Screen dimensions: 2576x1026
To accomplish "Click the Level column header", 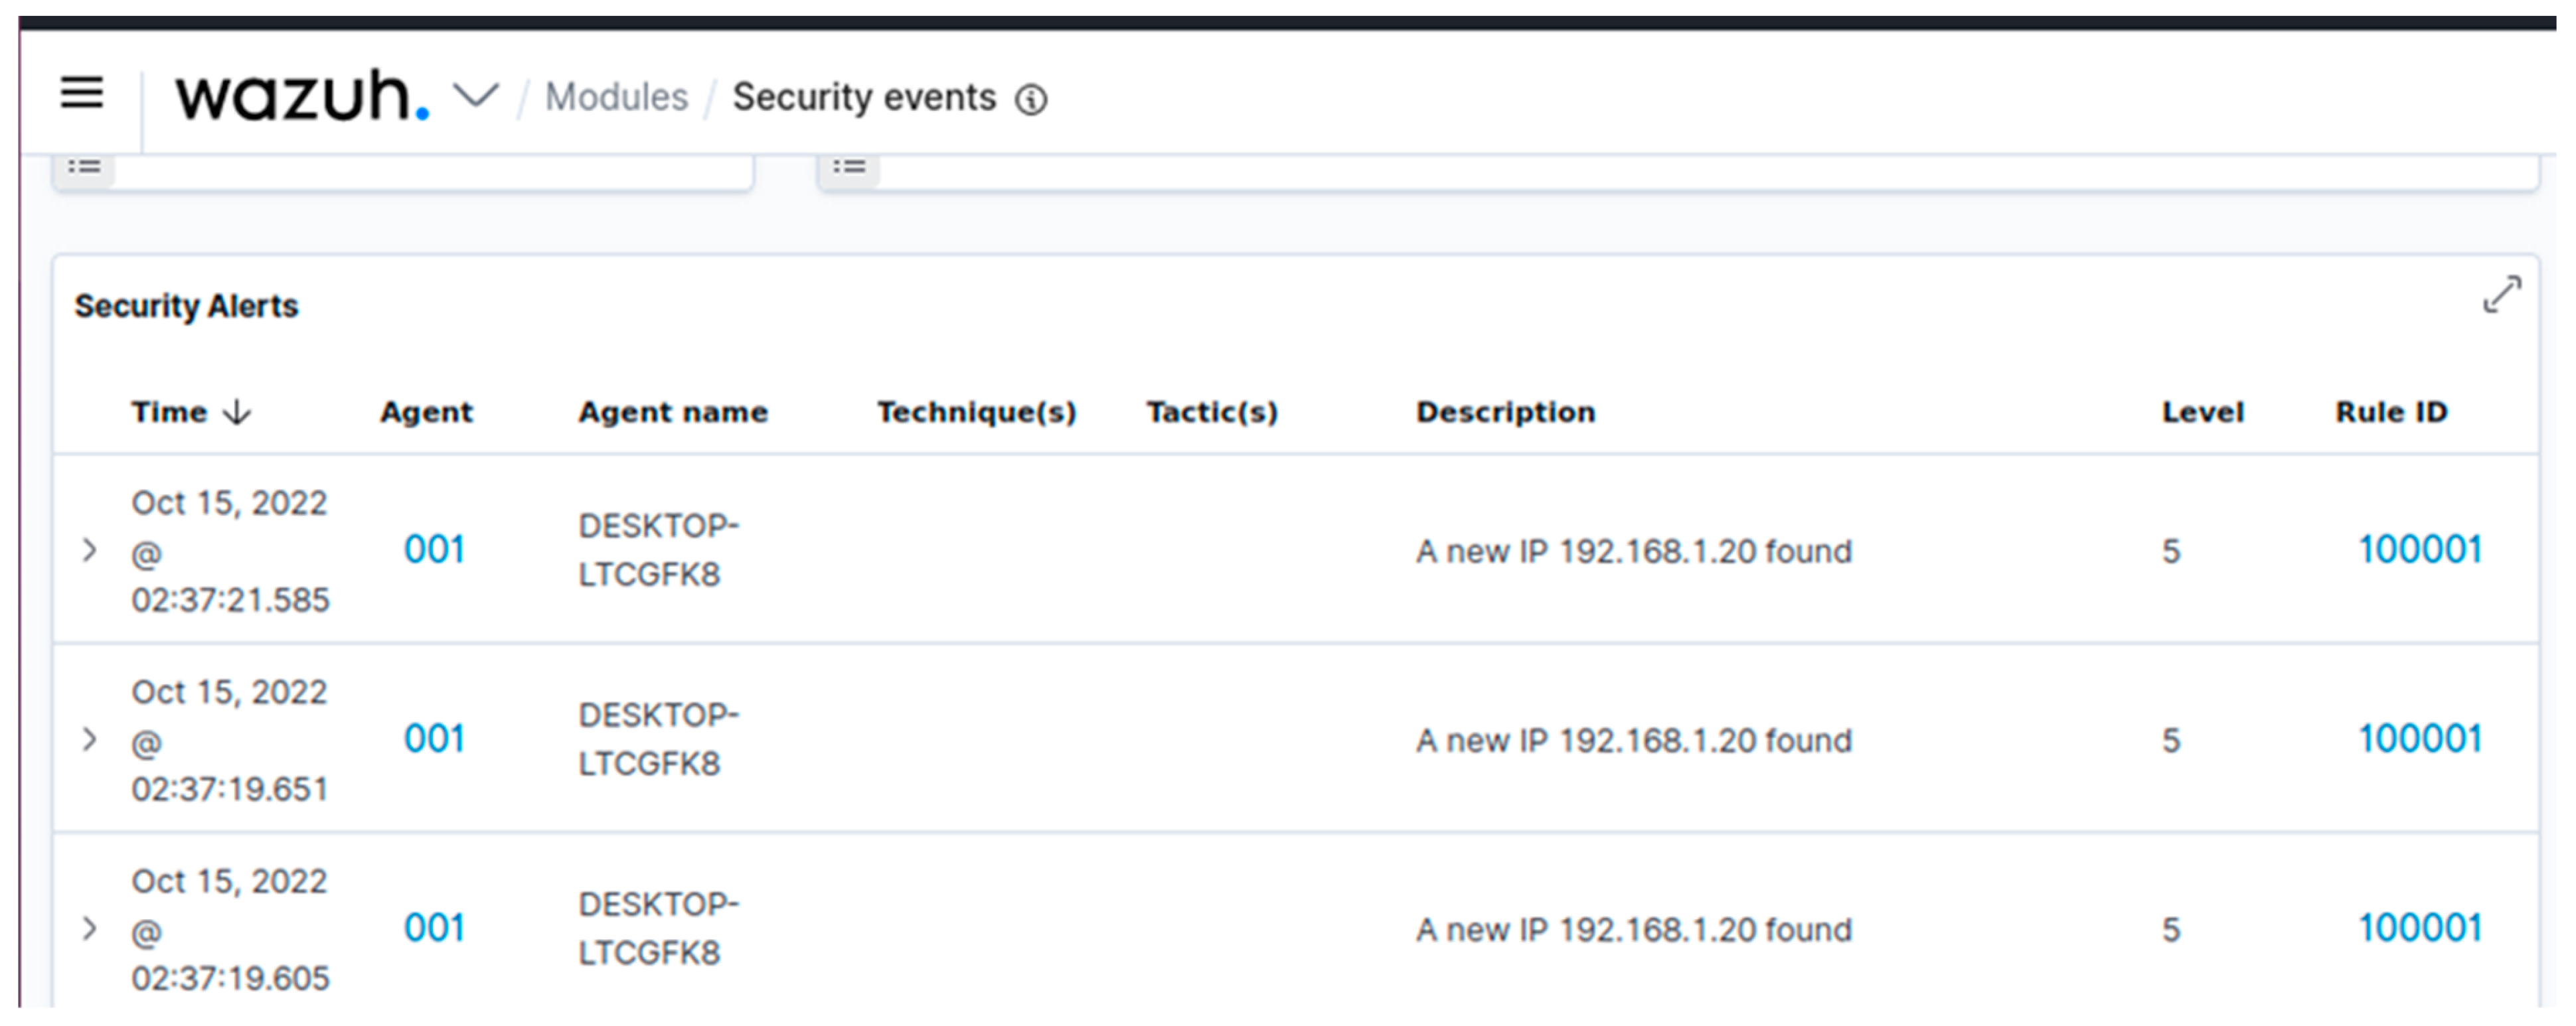I will [x=2202, y=412].
